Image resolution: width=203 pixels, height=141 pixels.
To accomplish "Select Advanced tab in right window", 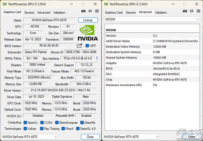I will 145,12.
